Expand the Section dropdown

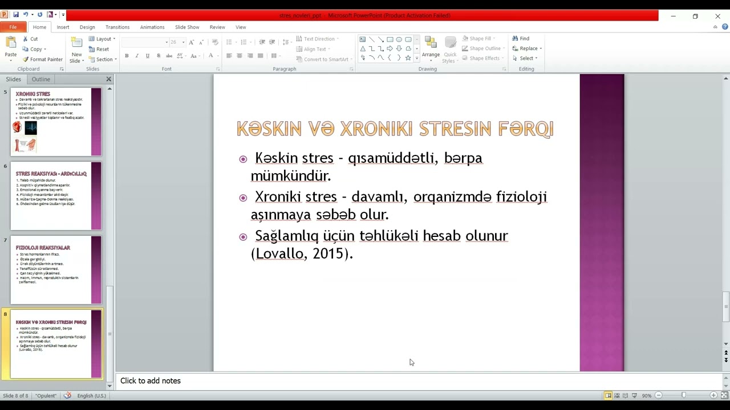[102, 59]
